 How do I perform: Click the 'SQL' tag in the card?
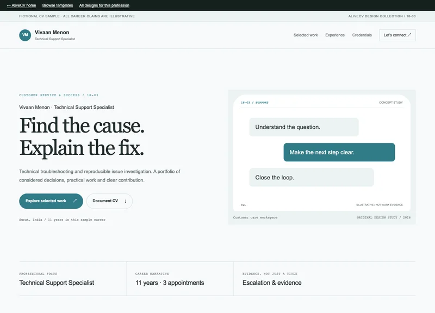point(243,205)
